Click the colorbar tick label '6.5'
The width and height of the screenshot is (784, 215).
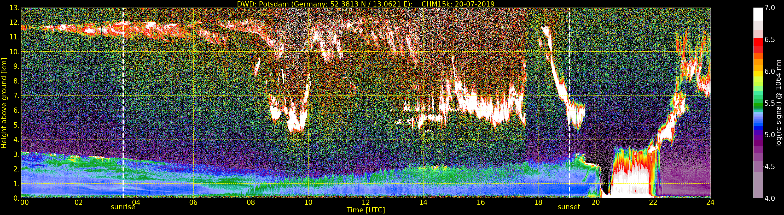(x=770, y=40)
